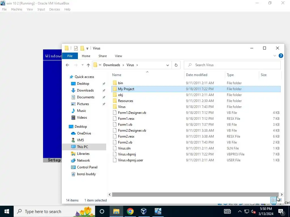The width and height of the screenshot is (290, 217).
Task: Select the Form1.resx file icon
Action: (115, 118)
